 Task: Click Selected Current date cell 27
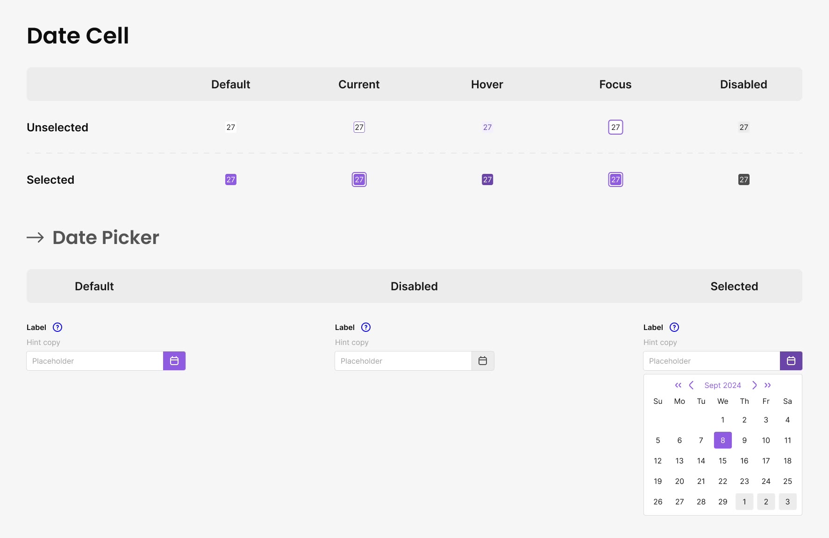pyautogui.click(x=359, y=179)
